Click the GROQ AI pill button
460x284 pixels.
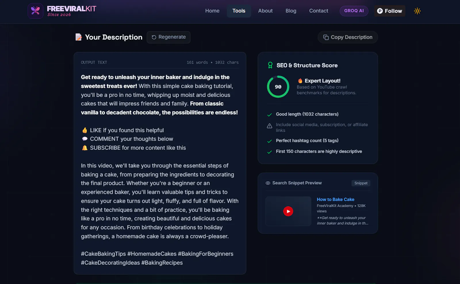[x=354, y=11]
